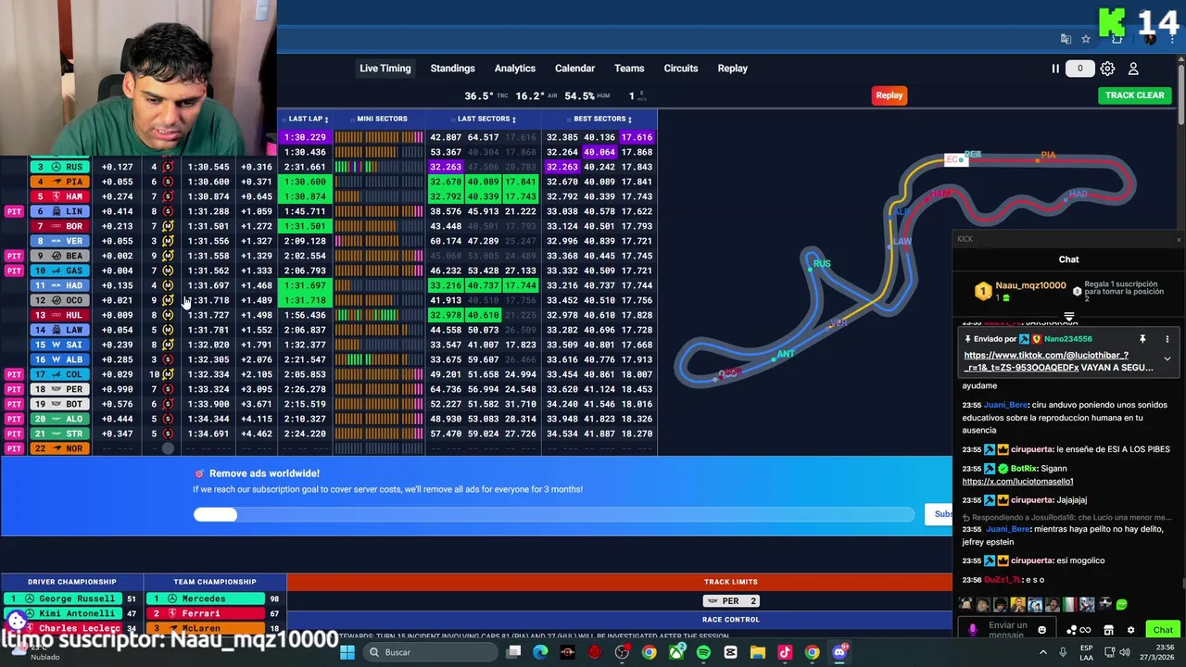
Task: Open Spotify from the taskbar
Action: click(703, 652)
